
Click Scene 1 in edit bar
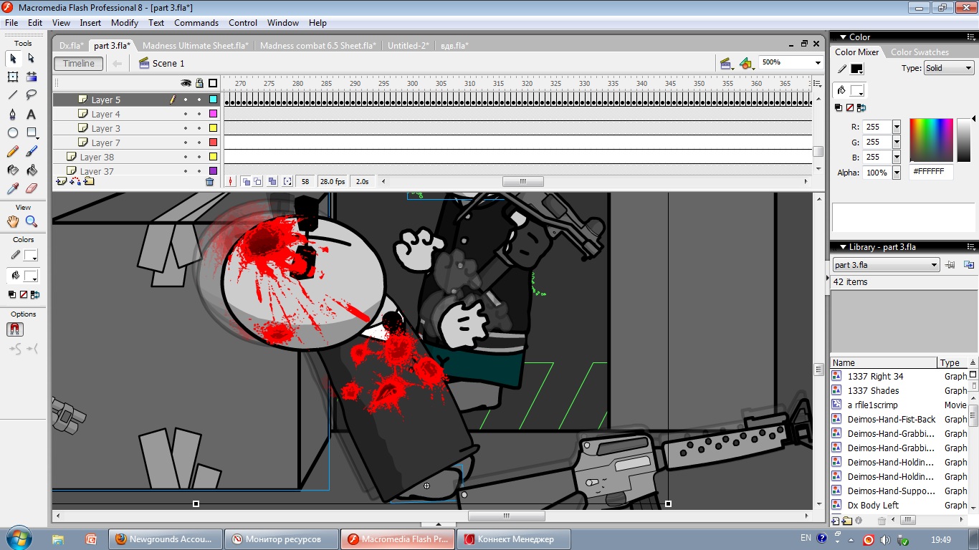pos(162,64)
